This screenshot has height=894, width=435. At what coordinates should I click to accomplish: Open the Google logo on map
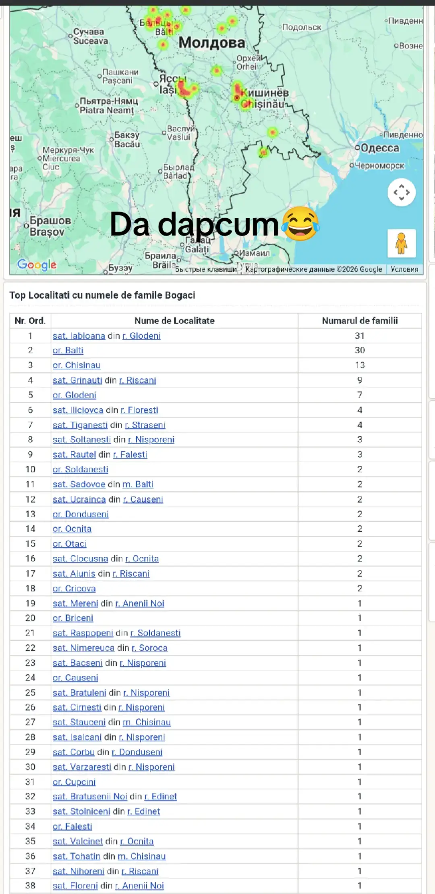coord(37,265)
